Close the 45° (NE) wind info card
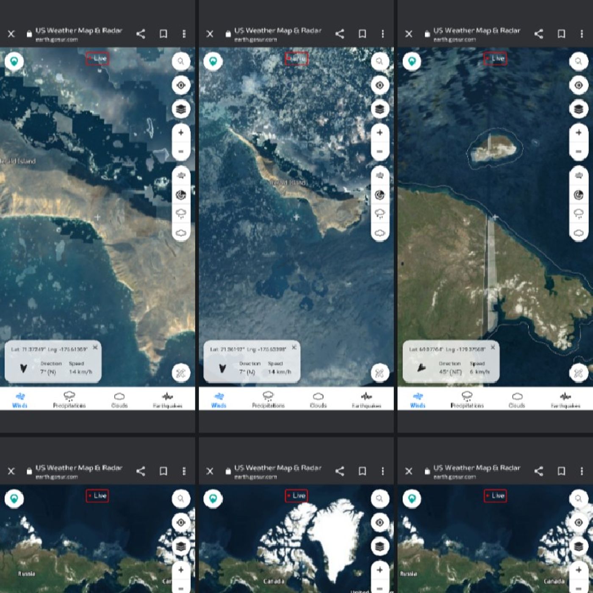The width and height of the screenshot is (593, 593). point(493,347)
